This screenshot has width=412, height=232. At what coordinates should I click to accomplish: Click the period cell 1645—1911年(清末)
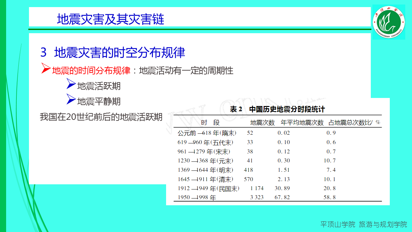tap(205, 179)
